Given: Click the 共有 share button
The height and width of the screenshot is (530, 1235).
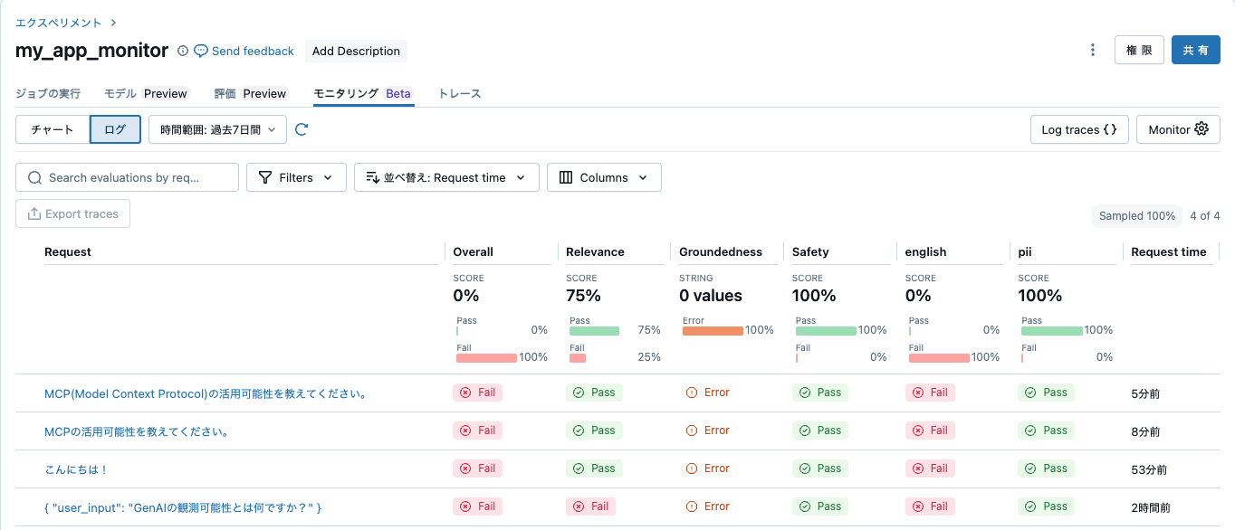Looking at the screenshot, I should tap(1195, 50).
